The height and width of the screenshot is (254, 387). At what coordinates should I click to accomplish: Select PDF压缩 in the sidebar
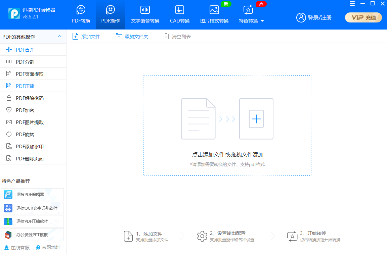(x=33, y=86)
